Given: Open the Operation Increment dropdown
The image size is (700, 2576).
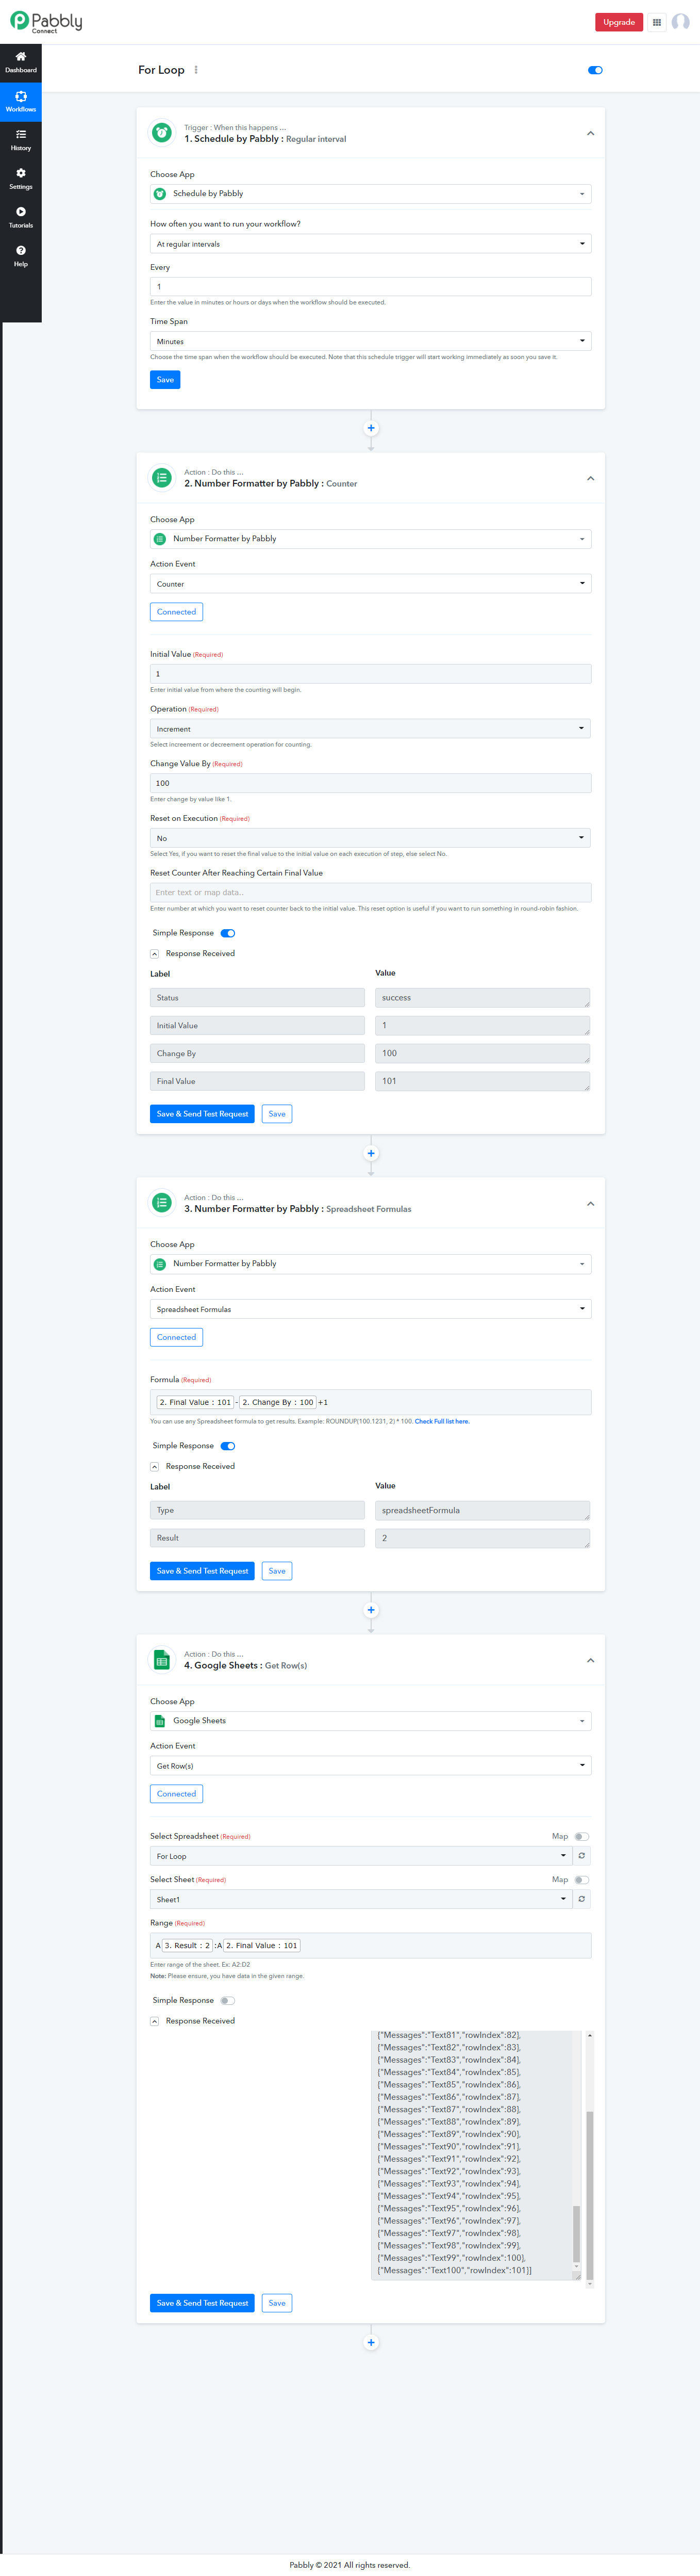Looking at the screenshot, I should click(x=371, y=729).
